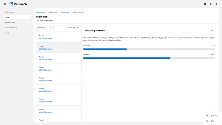Select the Node 3 list row
This screenshot has height=125, width=222.
(x=59, y=58)
